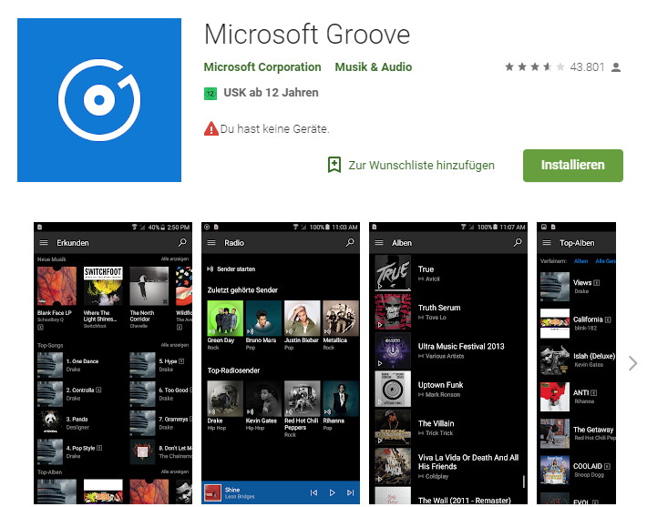The image size is (647, 507).
Task: Click the next track control
Action: click(x=350, y=492)
